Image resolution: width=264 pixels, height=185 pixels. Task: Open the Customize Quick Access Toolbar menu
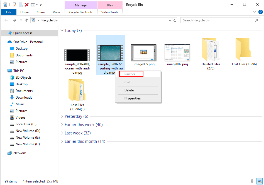coord(41,5)
